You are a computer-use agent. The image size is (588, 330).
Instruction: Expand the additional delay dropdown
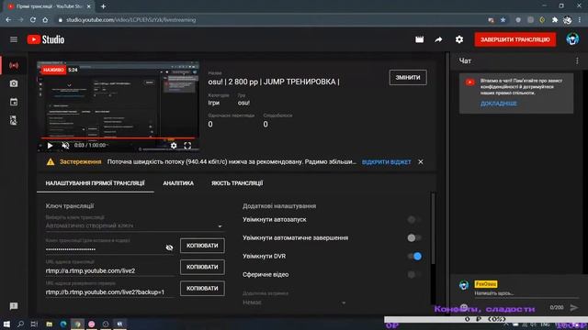click(x=294, y=302)
